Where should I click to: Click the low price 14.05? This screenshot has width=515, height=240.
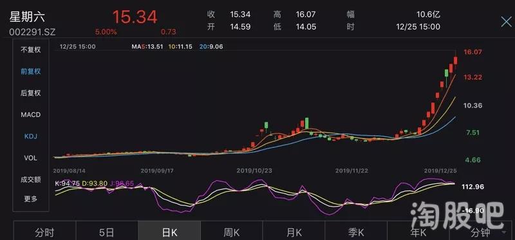(306, 26)
